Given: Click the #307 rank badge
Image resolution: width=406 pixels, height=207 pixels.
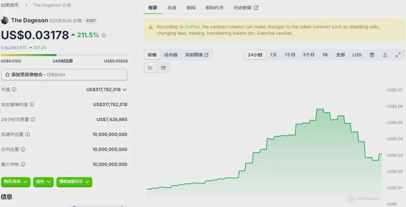Looking at the screenshot, I should (x=91, y=21).
